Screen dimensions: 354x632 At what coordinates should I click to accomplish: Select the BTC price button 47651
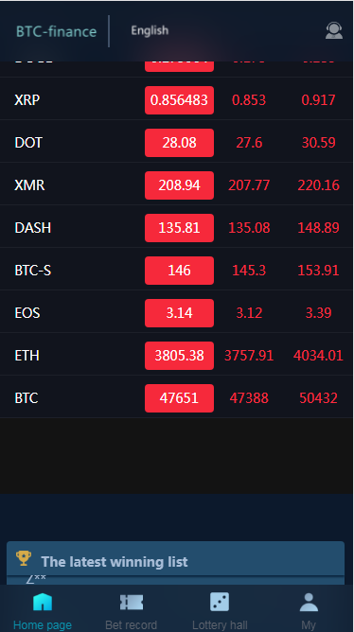(179, 398)
